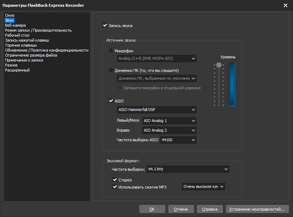Open the Очень высокое качество MP3 dropdown
This screenshot has width=293, height=217.
coord(203,186)
